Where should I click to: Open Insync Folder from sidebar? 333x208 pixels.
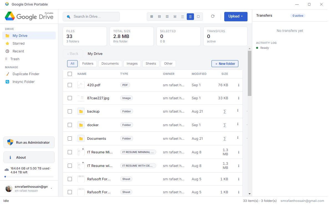coord(29,82)
